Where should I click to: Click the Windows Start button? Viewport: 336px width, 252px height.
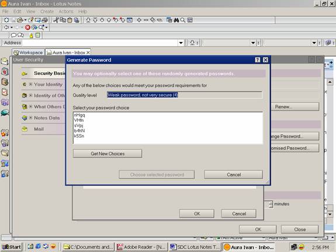pyautogui.click(x=12, y=247)
